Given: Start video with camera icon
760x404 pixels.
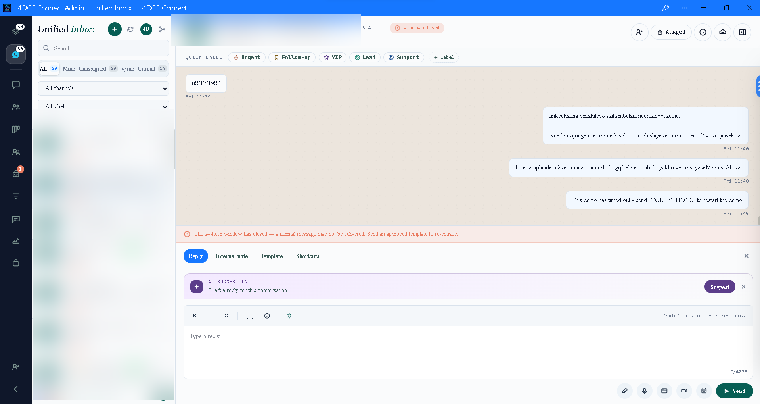Looking at the screenshot, I should (684, 391).
